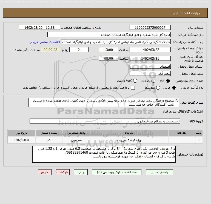This screenshot has height=204, width=211.
Task: Click the 'تاریخ نیاز' column header
Action: [x=22, y=133]
